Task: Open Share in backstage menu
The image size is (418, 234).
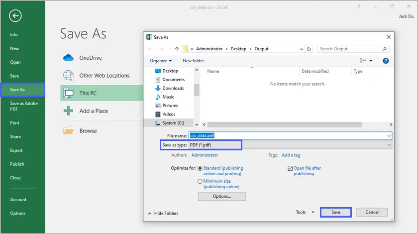Action: point(15,136)
